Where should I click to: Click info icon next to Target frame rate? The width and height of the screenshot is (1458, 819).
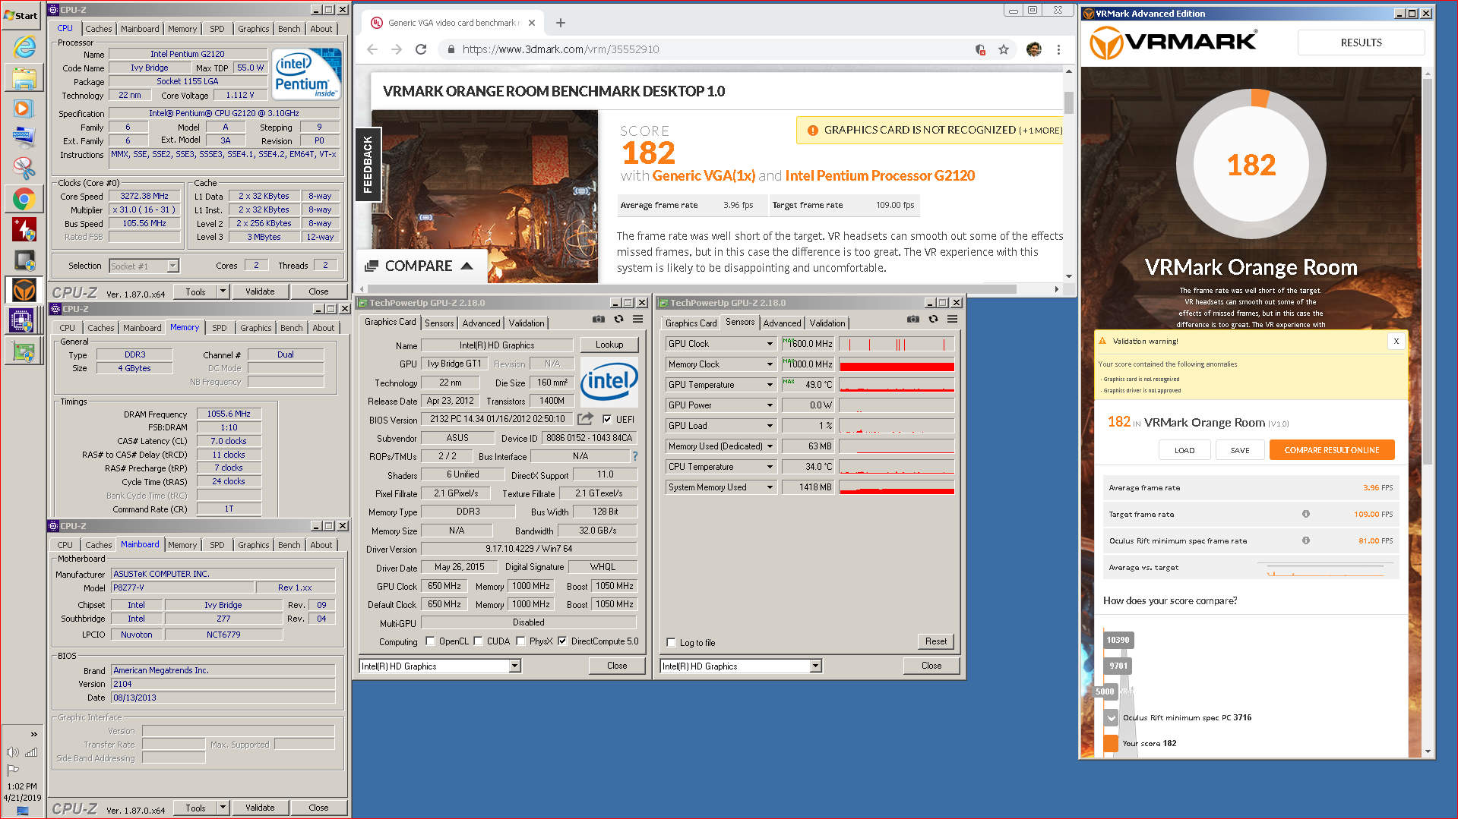pyautogui.click(x=1306, y=514)
